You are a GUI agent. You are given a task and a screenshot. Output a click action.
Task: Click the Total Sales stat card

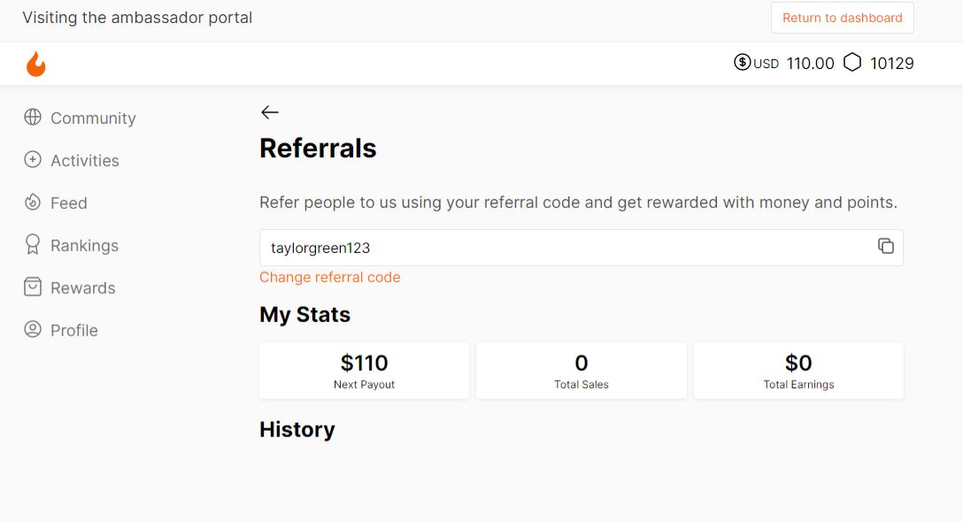tap(581, 370)
